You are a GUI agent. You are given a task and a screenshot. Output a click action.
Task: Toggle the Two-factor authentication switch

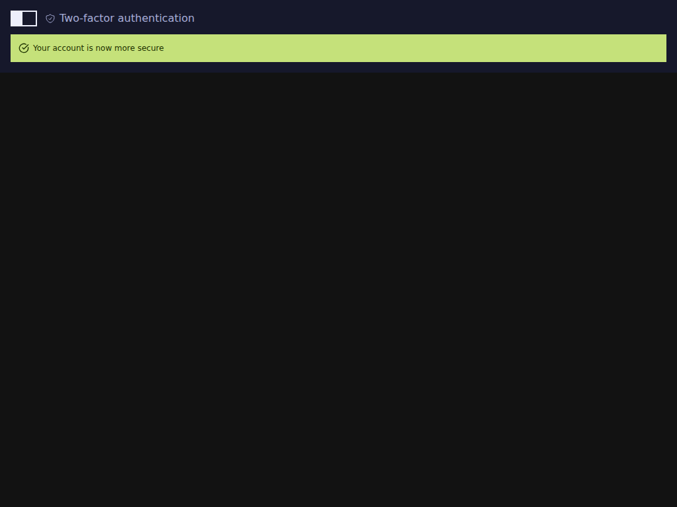coord(24,18)
